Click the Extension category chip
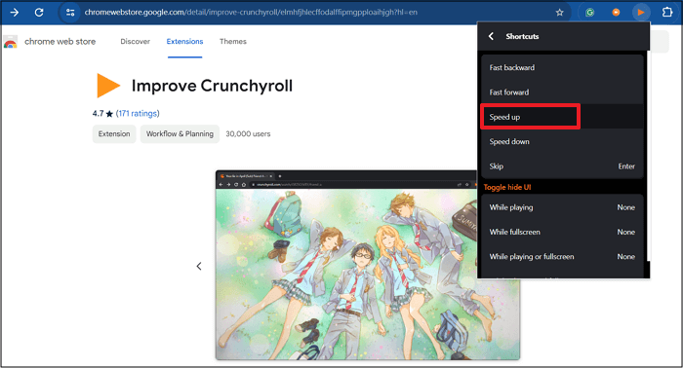683x368 pixels. [x=114, y=133]
